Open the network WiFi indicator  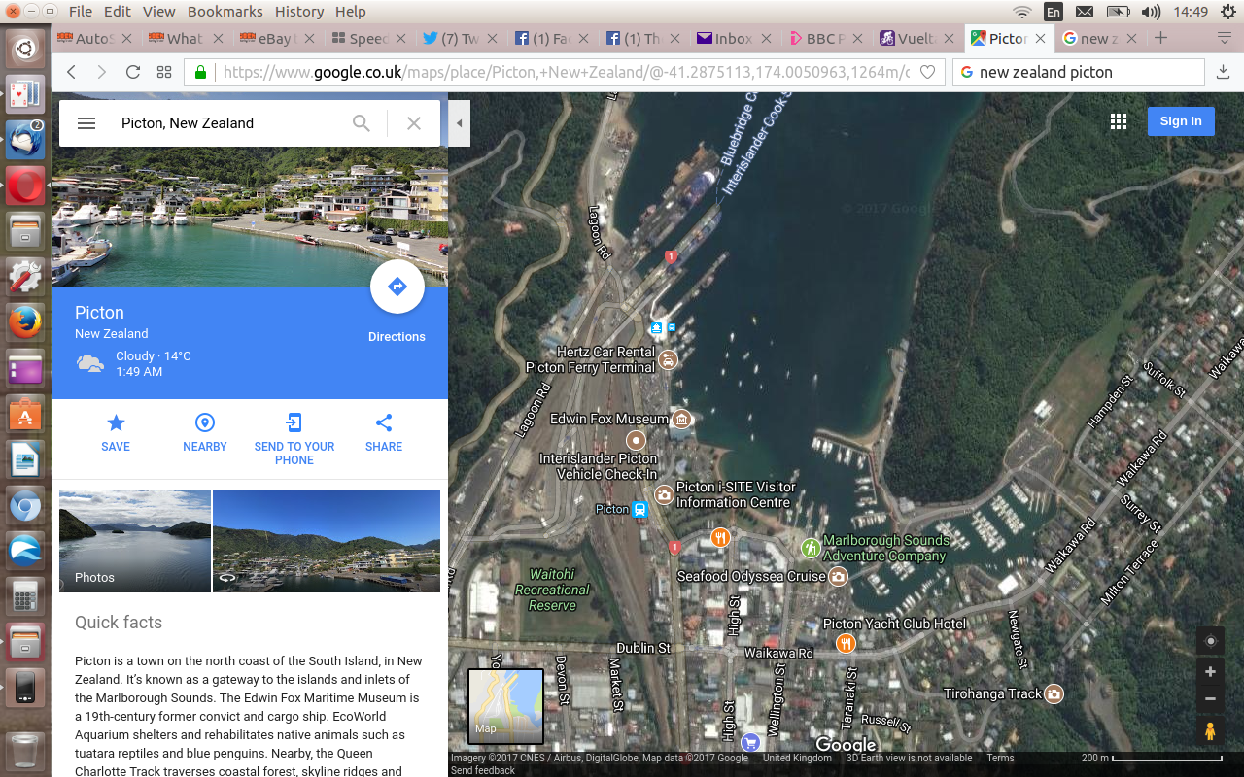point(1021,12)
